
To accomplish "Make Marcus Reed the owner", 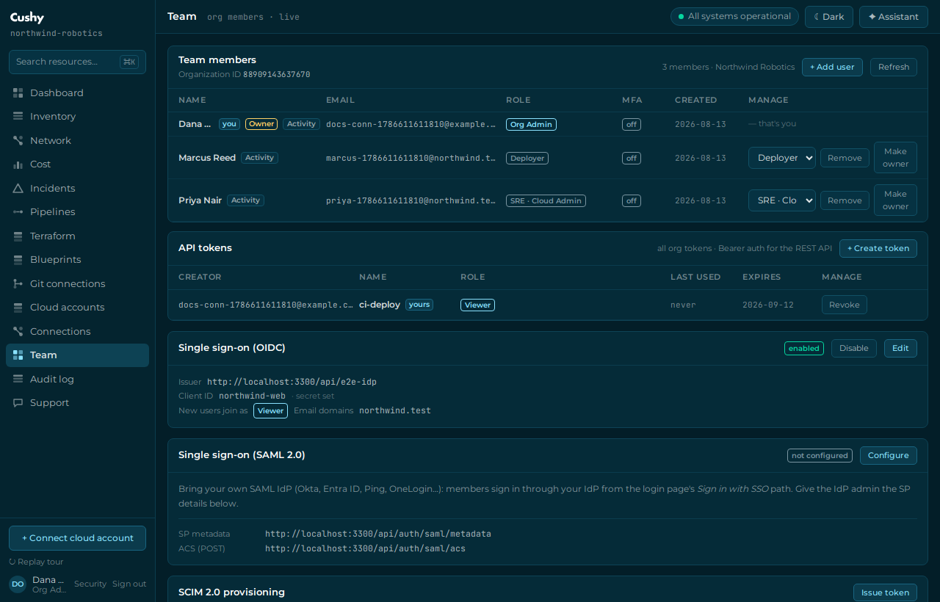I will [x=895, y=158].
